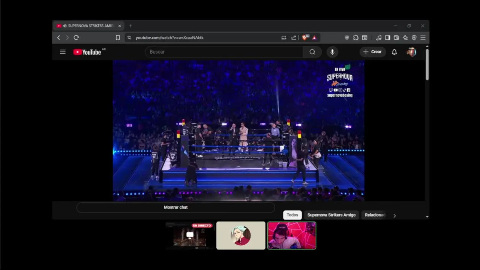Show more filter chips with right arrow
Viewport: 480px width, 270px height.
point(394,215)
